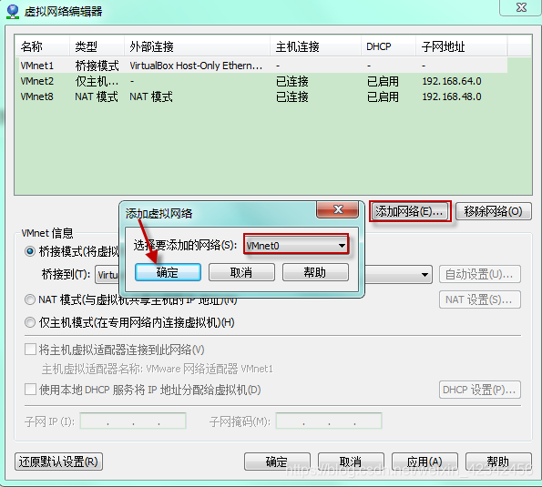Close the 虚拟网络编辑器 window

[x=521, y=7]
